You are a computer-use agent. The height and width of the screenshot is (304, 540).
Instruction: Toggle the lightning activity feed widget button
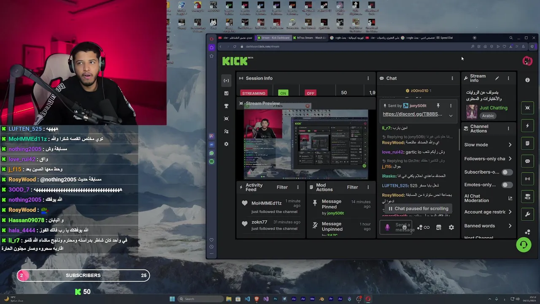527,126
